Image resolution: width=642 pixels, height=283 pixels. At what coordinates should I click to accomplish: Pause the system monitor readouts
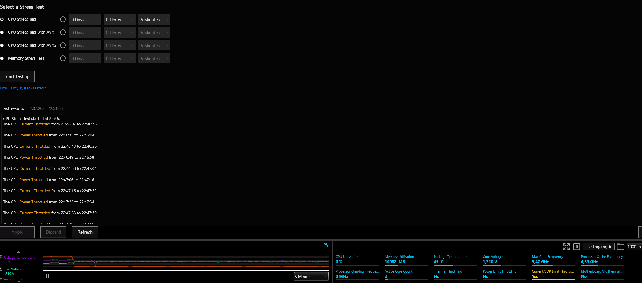pos(577,247)
